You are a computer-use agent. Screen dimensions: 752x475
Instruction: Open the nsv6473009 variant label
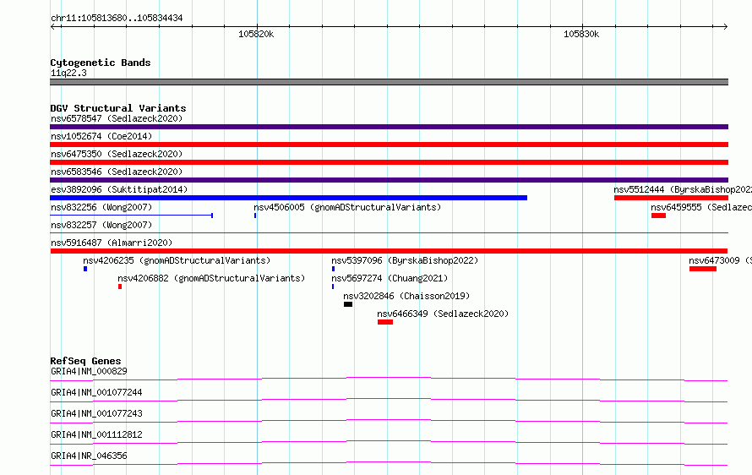(720, 260)
